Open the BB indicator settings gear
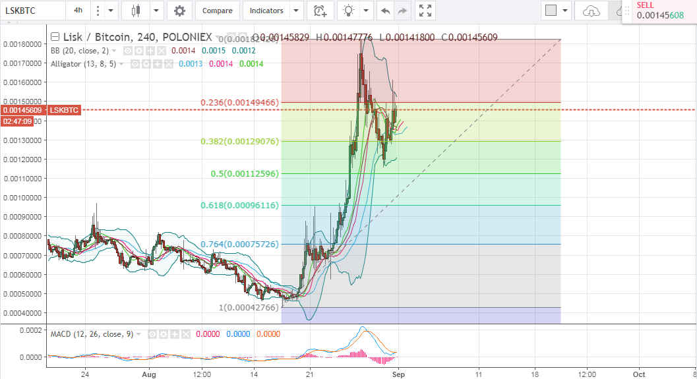 138,51
